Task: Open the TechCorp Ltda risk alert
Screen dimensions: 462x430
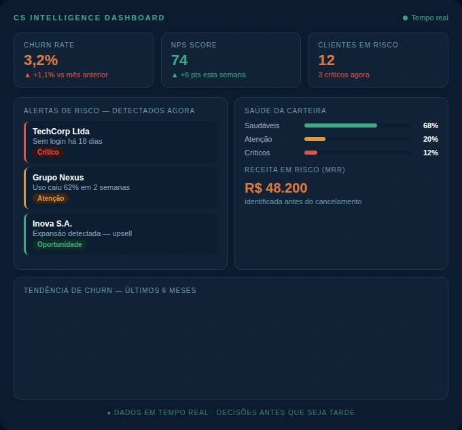Action: coord(121,142)
